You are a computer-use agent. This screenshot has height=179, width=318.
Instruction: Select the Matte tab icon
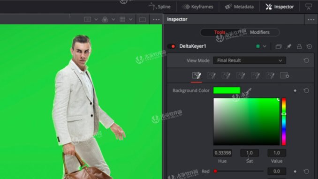click(226, 76)
